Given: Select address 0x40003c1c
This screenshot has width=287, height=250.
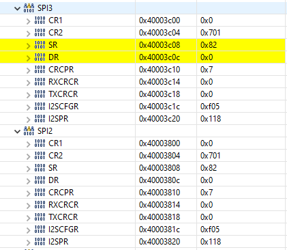Looking at the screenshot, I should pos(160,107).
